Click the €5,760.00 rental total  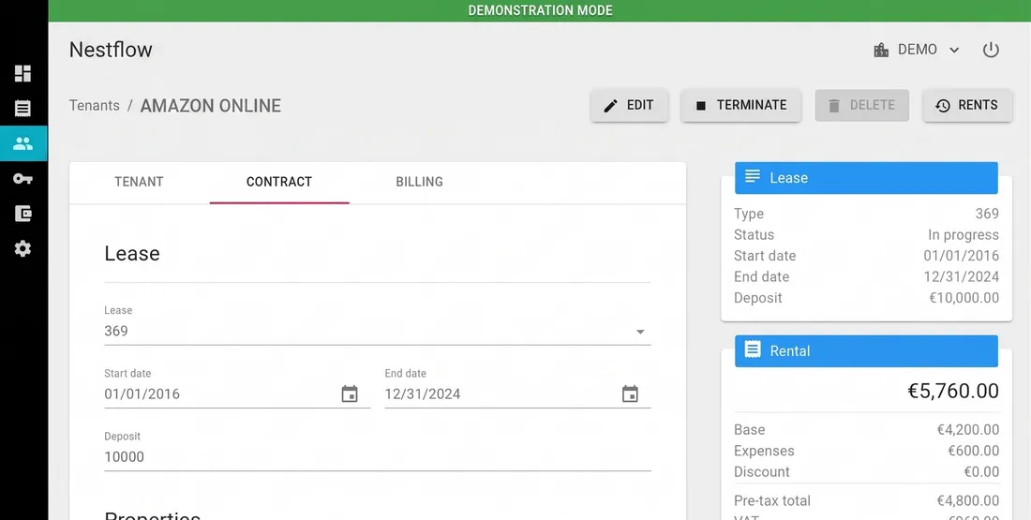point(953,391)
